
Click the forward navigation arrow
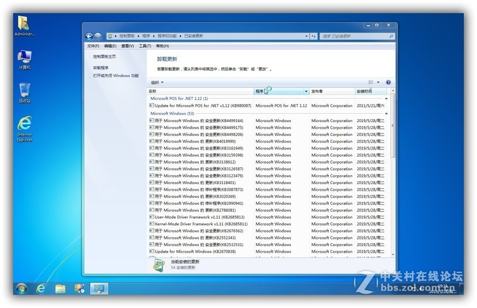[98, 36]
